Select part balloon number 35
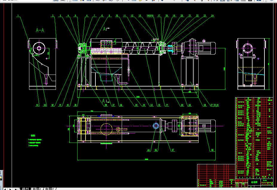 click(136, 105)
